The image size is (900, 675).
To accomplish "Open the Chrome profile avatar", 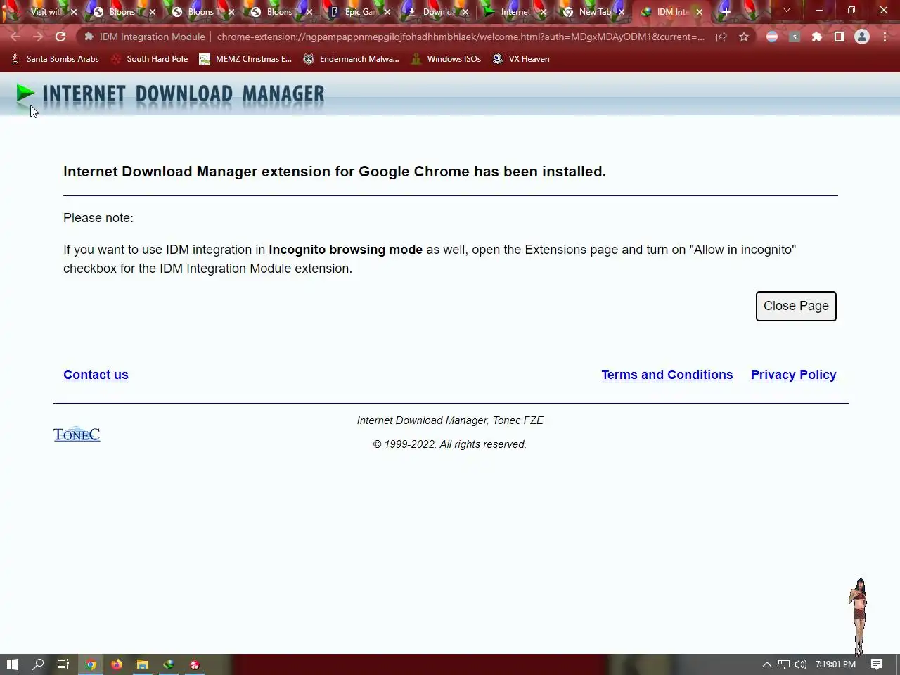I will coord(862,37).
